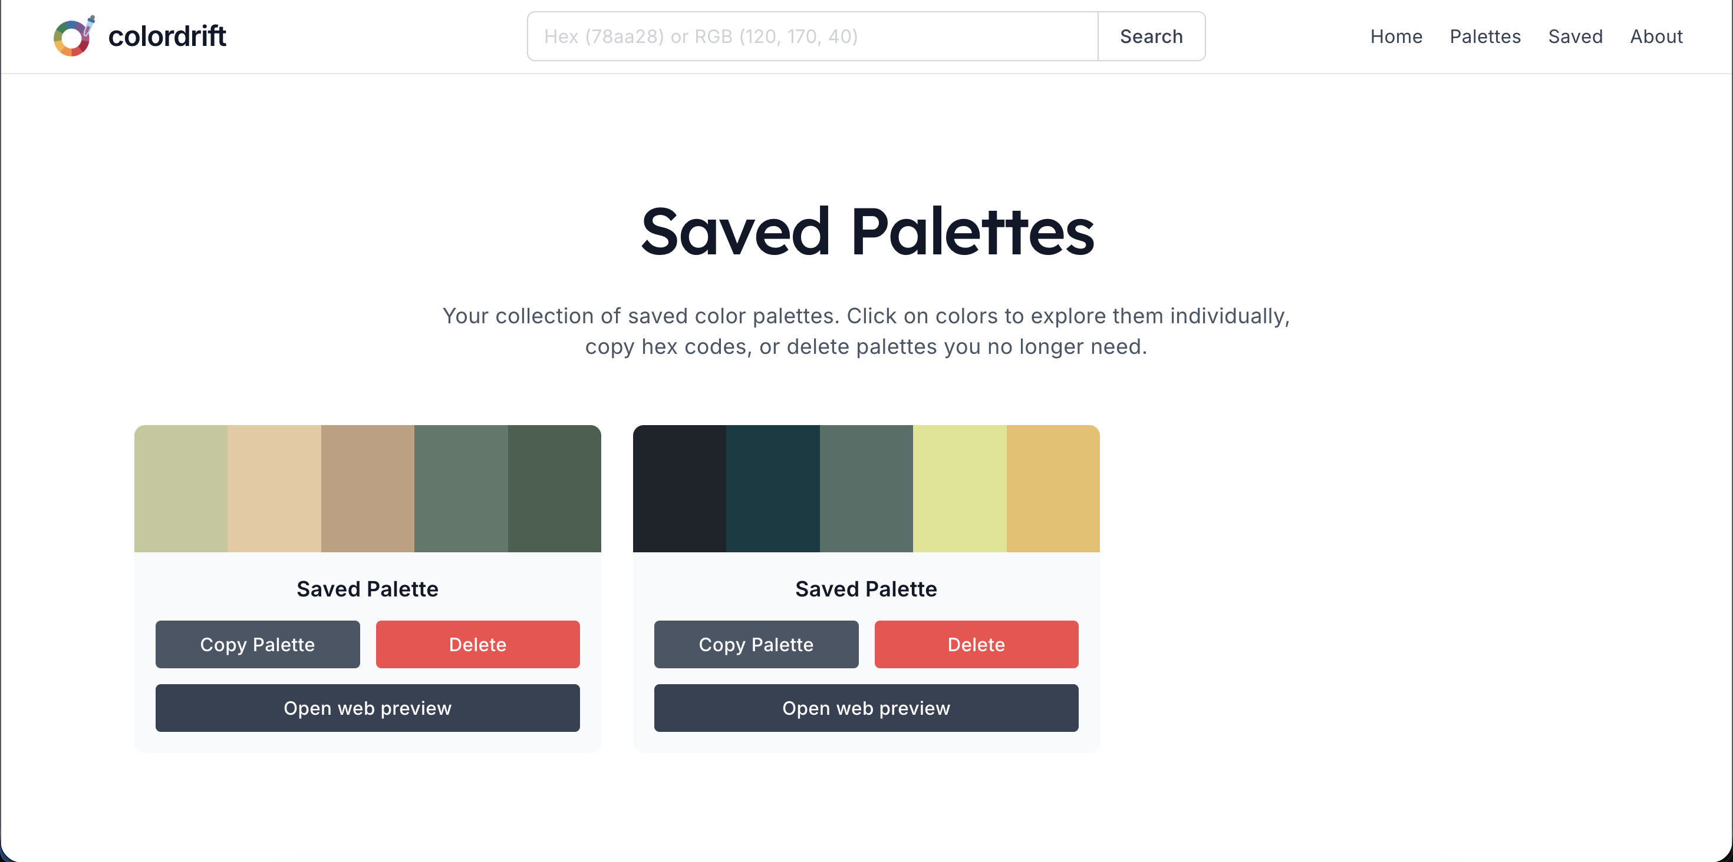Click the Search button
The height and width of the screenshot is (862, 1733).
(1151, 37)
